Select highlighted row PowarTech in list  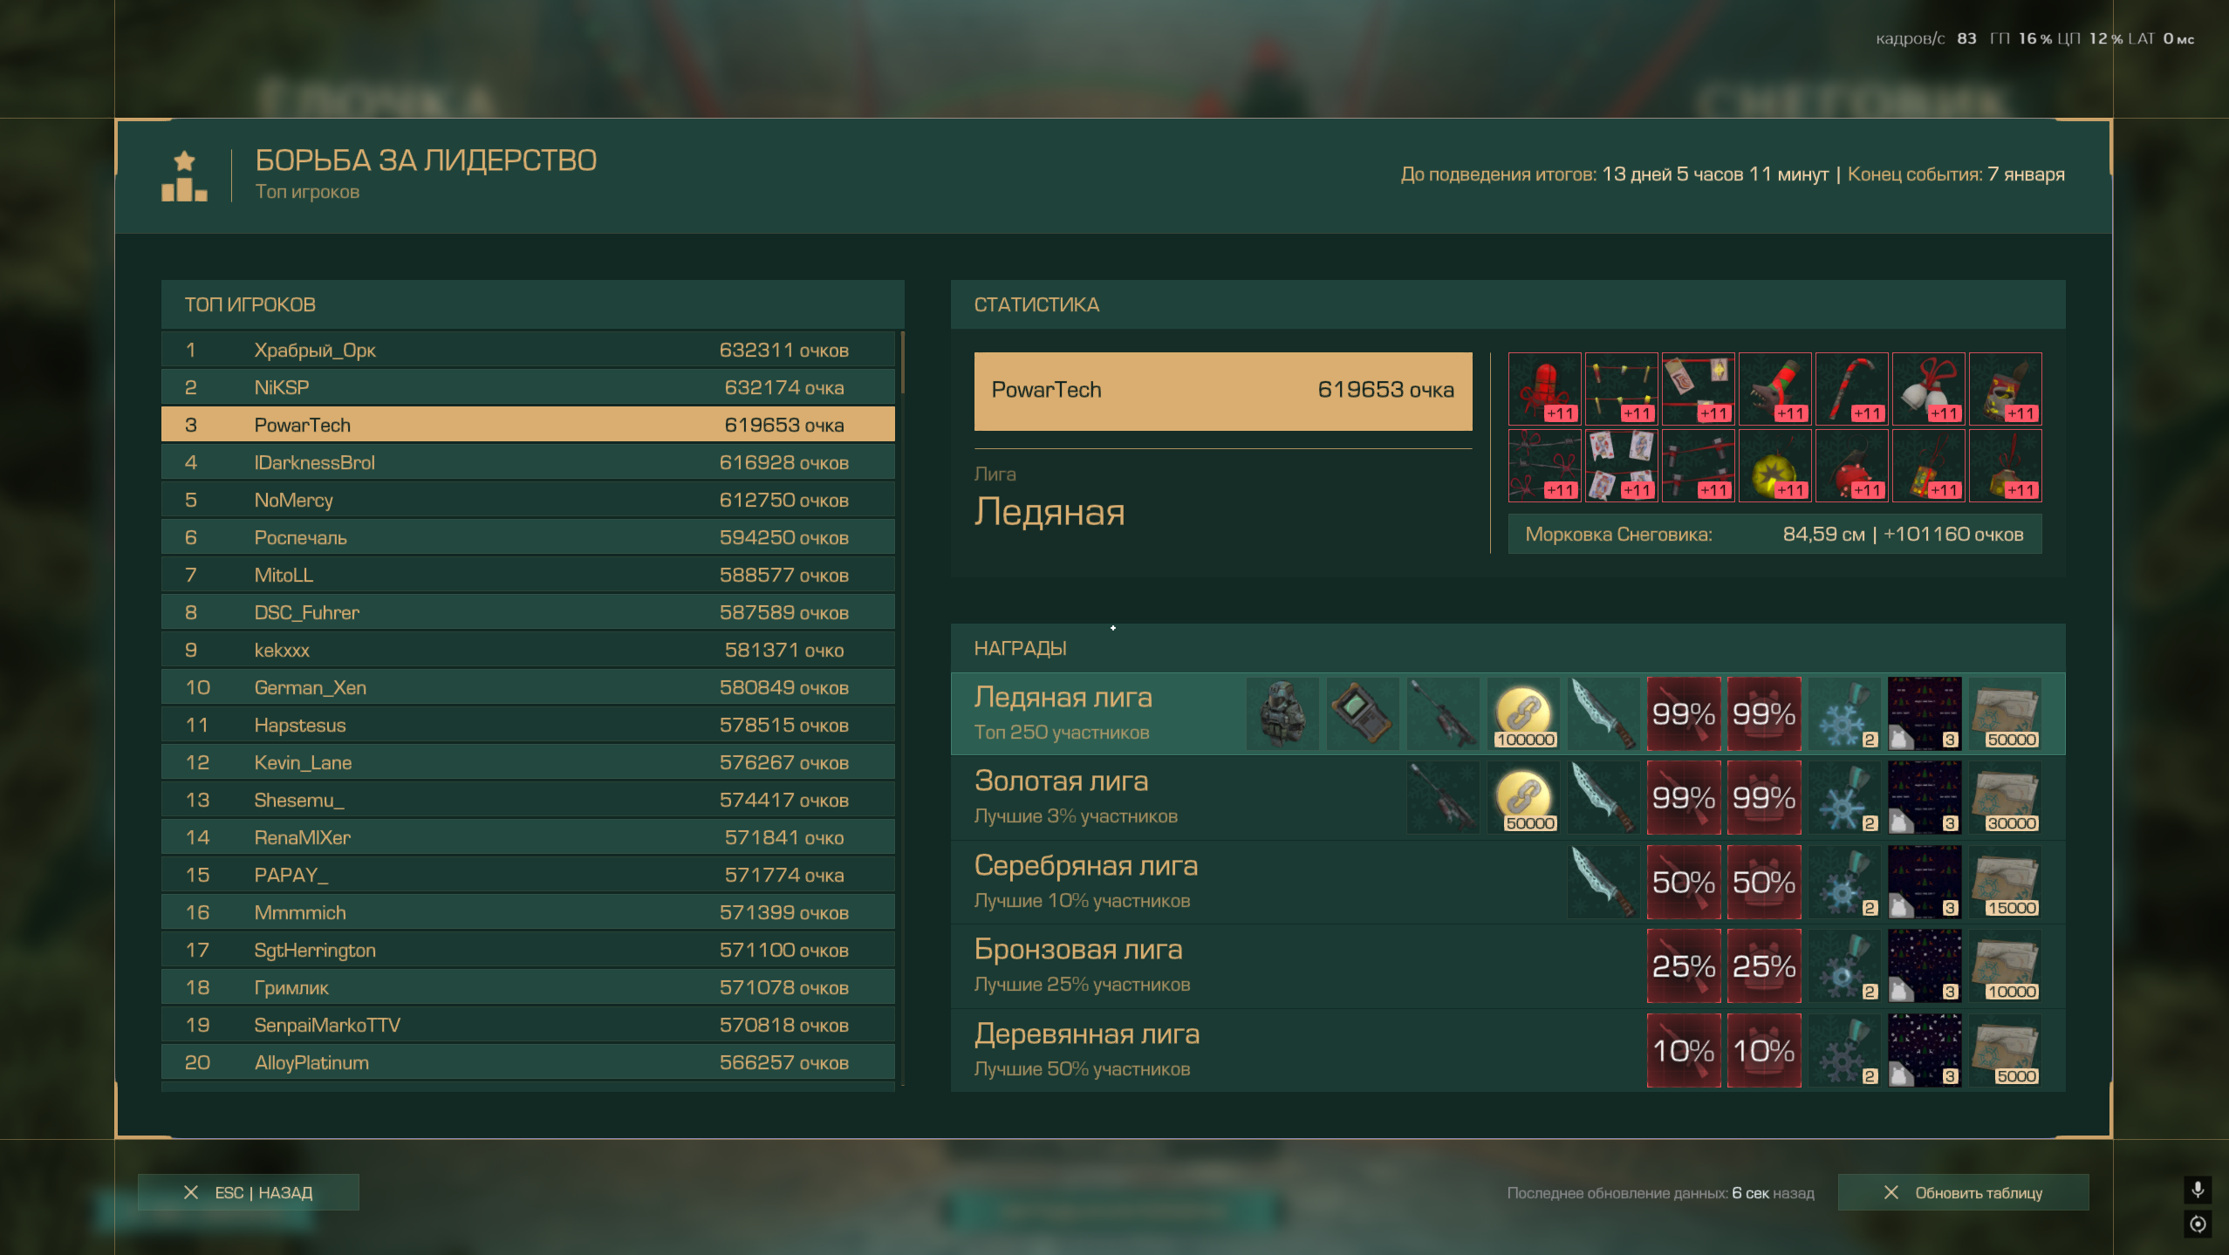pos(528,425)
